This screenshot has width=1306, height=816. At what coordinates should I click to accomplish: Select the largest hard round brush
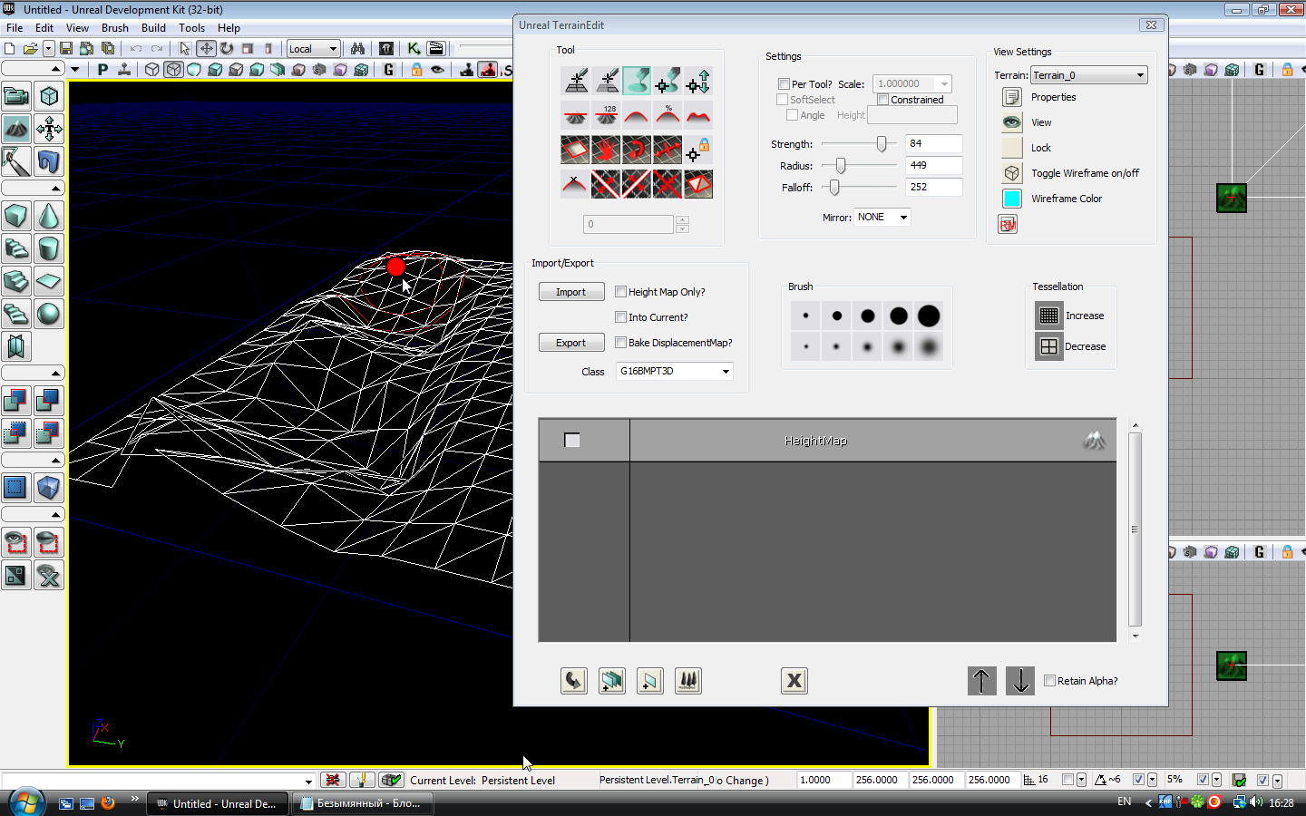(x=929, y=316)
